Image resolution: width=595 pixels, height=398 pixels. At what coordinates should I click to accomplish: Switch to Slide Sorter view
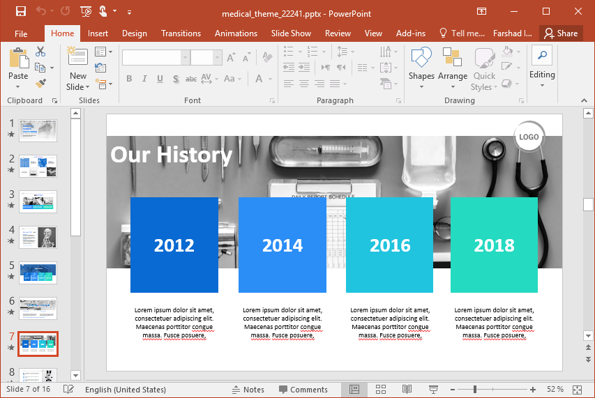pos(381,389)
